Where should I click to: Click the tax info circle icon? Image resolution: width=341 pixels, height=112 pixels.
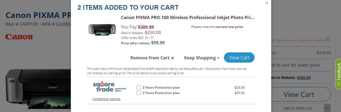pyautogui.click(x=328, y=39)
